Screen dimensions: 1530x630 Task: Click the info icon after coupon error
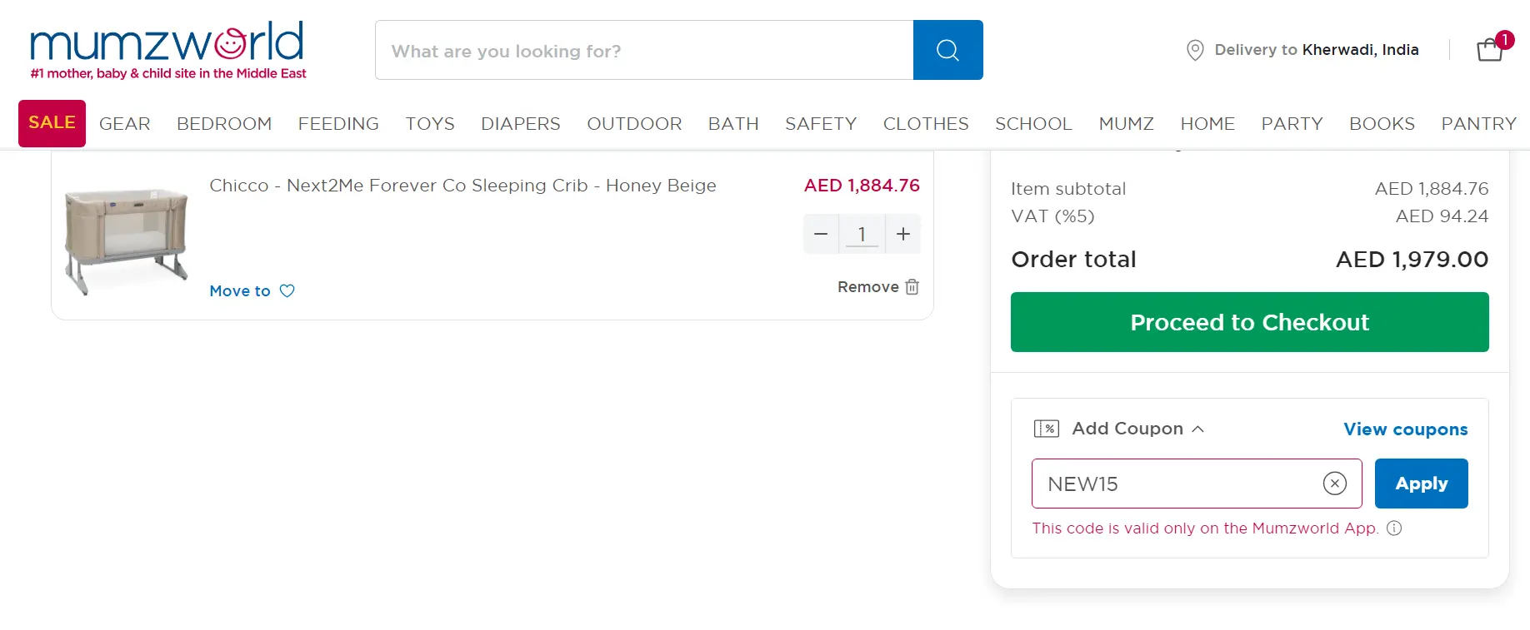click(x=1394, y=528)
